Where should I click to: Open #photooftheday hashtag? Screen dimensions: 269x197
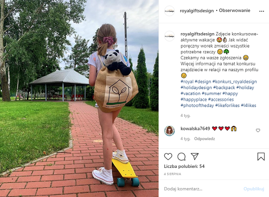point(197,105)
